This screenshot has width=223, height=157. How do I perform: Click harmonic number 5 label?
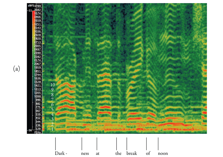(x=52, y=109)
